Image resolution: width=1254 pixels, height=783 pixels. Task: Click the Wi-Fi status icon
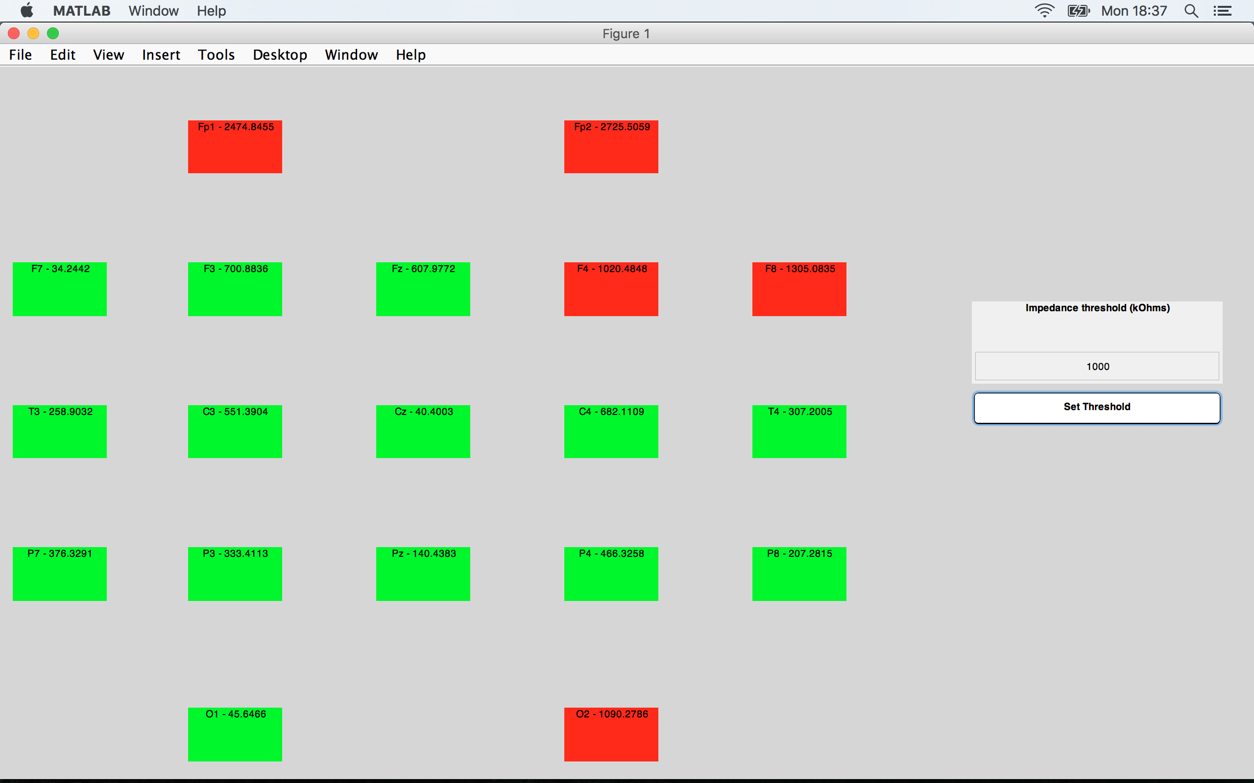(1044, 11)
